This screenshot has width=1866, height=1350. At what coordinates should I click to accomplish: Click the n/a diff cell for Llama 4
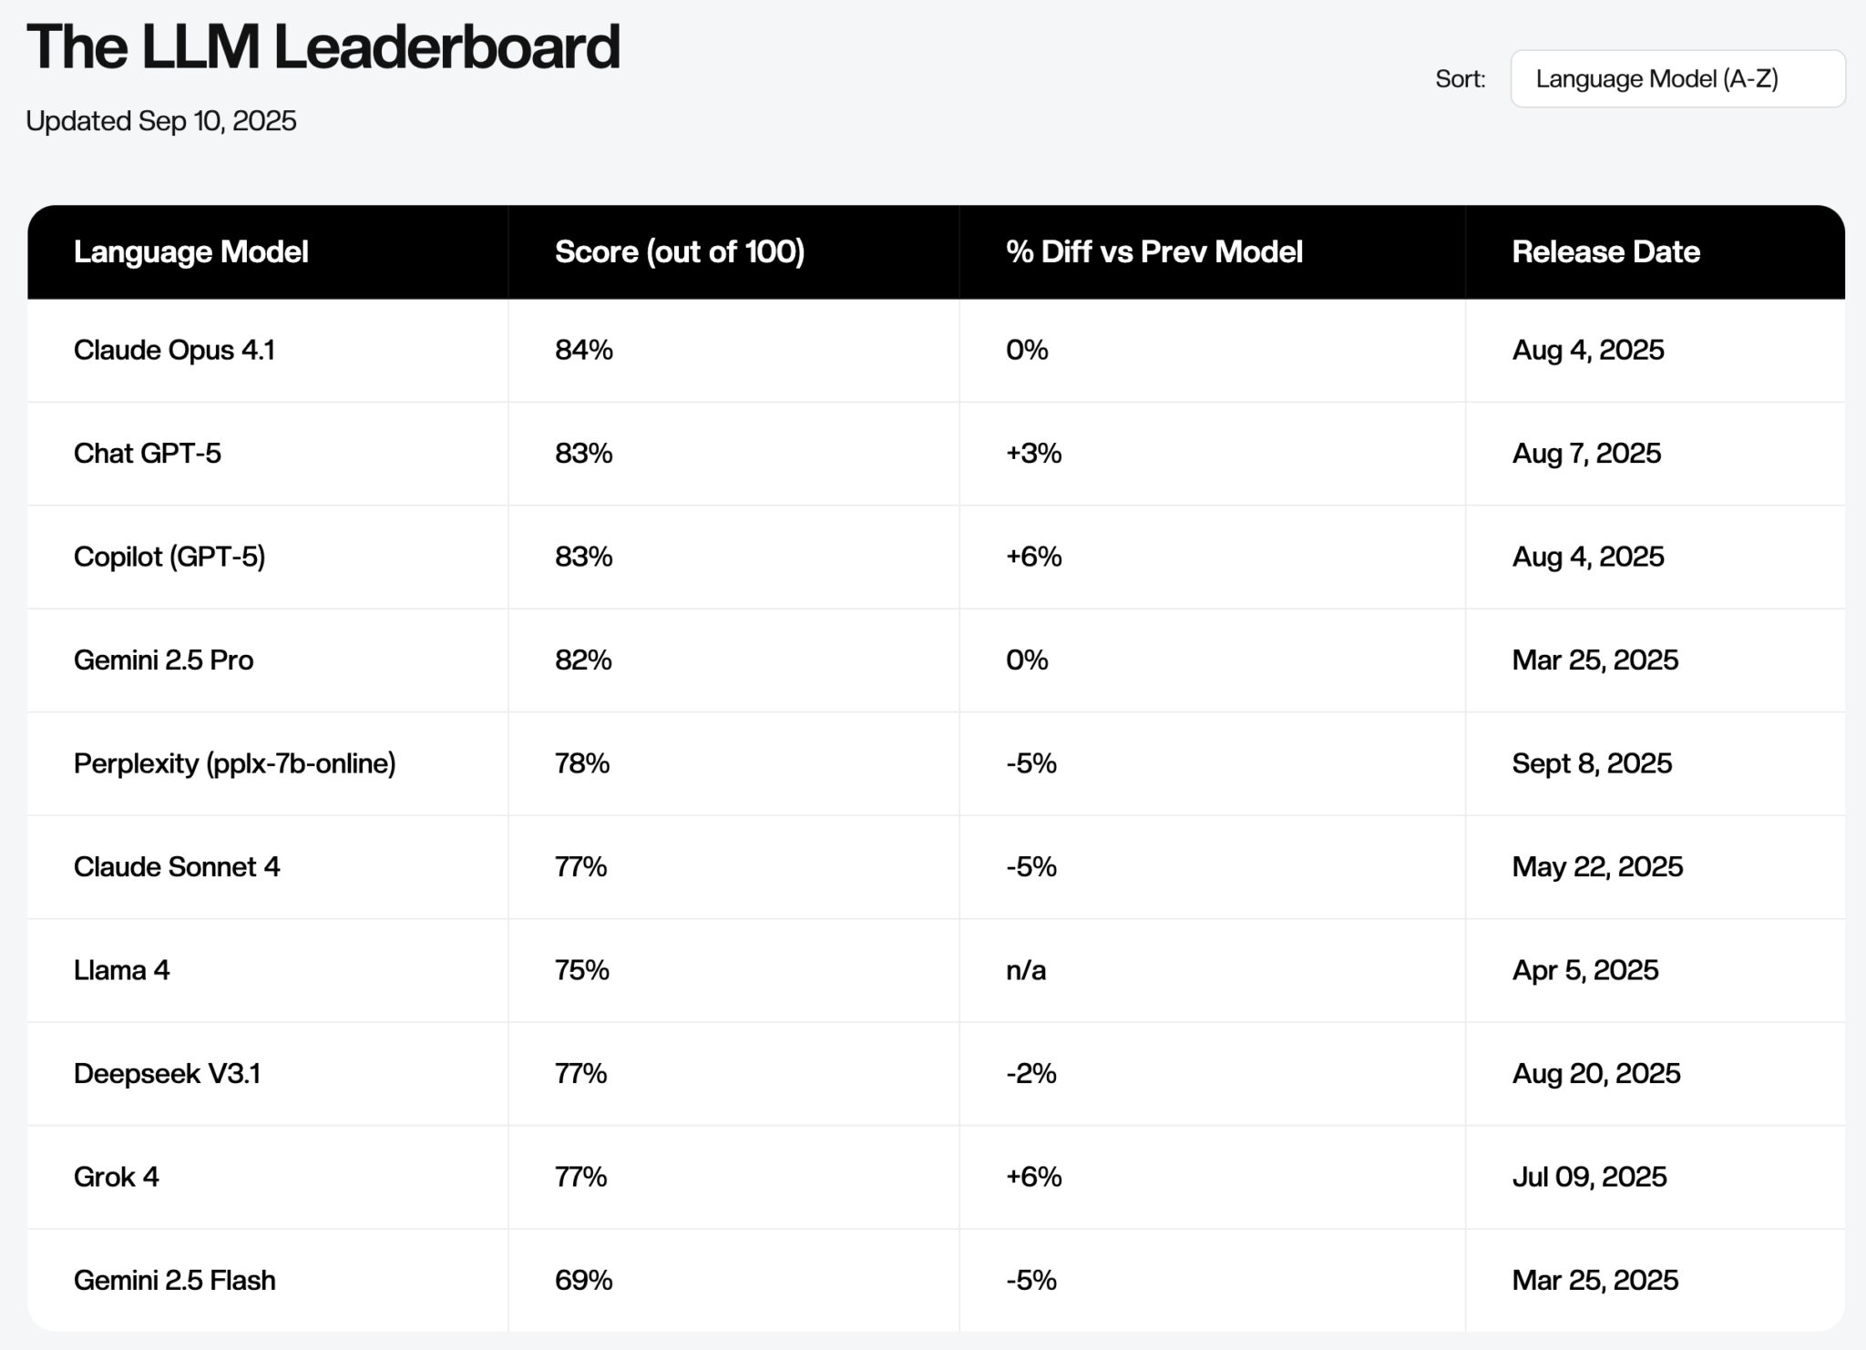pos(1025,970)
